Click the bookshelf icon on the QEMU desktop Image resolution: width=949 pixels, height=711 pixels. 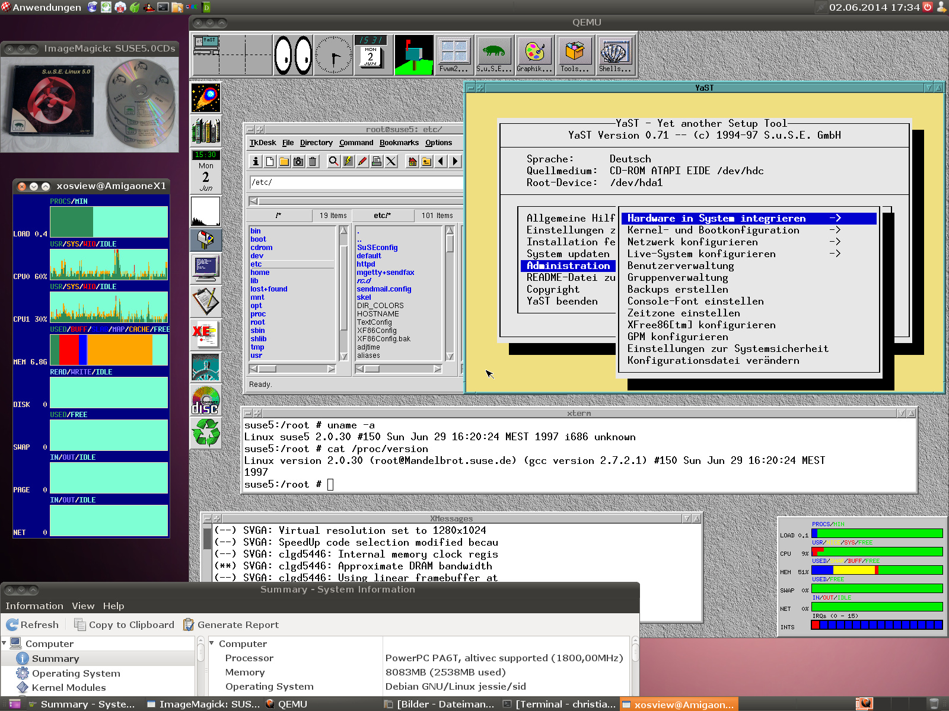point(206,131)
